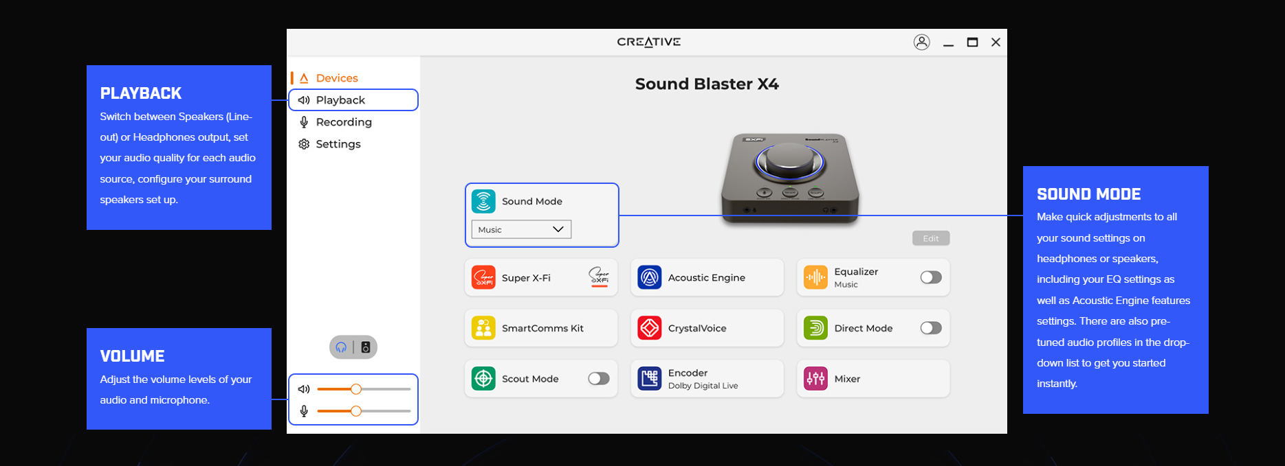Open the Acoustic Engine icon
The image size is (1285, 466).
click(x=649, y=277)
